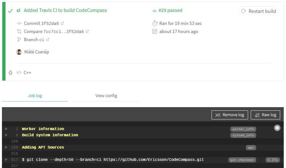Click the build icon beside #29 passed

click(x=154, y=11)
